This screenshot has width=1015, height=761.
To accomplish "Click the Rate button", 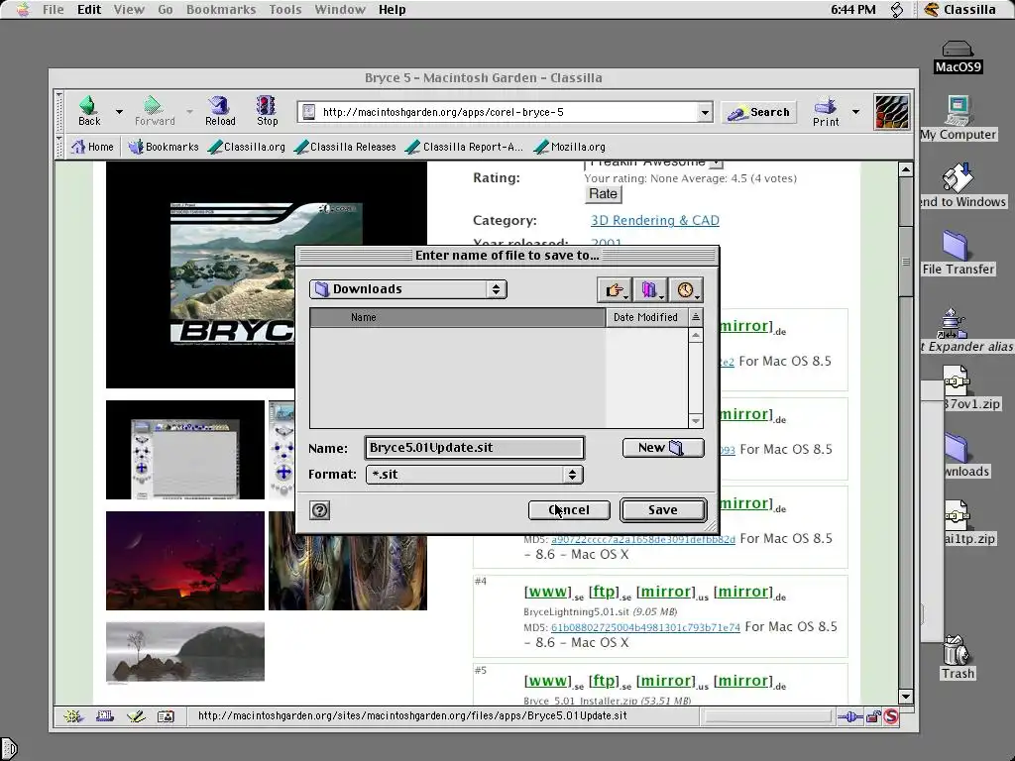I will [604, 194].
